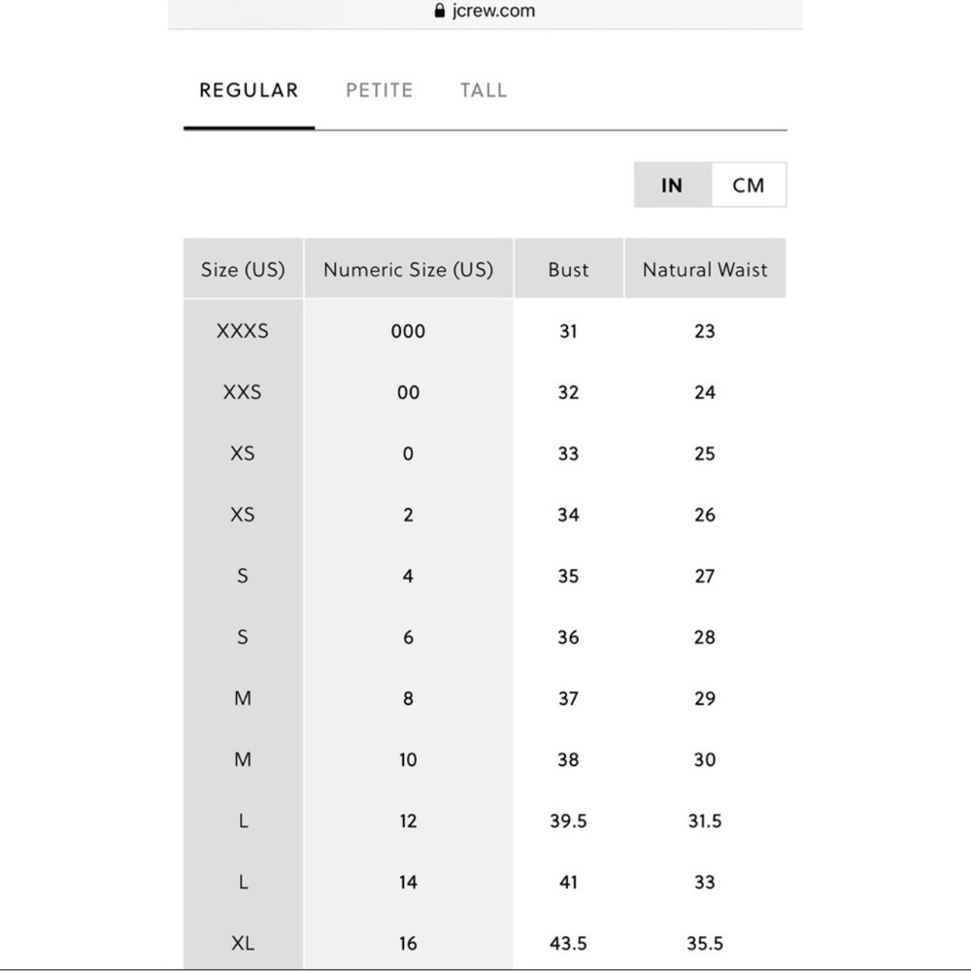Select the XXXS size row label
The image size is (971, 971).
tap(243, 331)
